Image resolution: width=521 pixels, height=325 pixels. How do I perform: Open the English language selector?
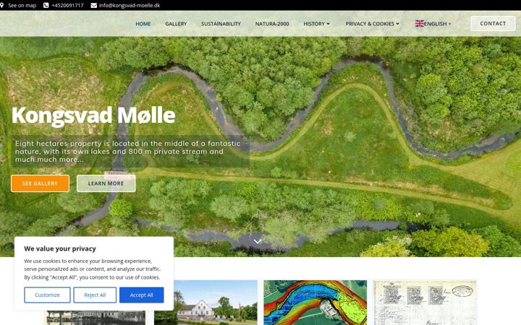[433, 24]
